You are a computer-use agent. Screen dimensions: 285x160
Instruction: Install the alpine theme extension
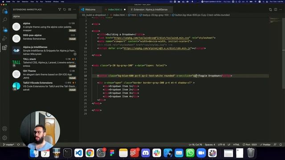point(72,31)
